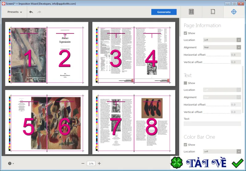This screenshot has width=246, height=171.
Task: Open Text section Alignment dropdown
Action: point(222,97)
